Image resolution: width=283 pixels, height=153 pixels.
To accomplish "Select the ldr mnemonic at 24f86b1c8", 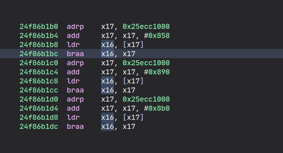I will pos(73,81).
